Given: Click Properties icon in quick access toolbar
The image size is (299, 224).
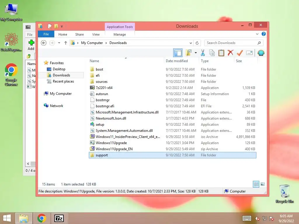Looking at the screenshot, I should [50, 26].
